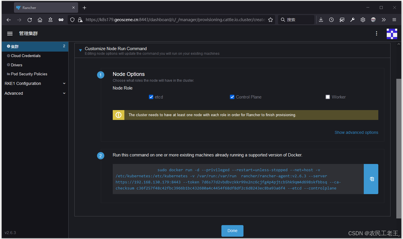The height and width of the screenshot is (239, 403).
Task: Click the v2.6.3 version label
Action: 10,233
